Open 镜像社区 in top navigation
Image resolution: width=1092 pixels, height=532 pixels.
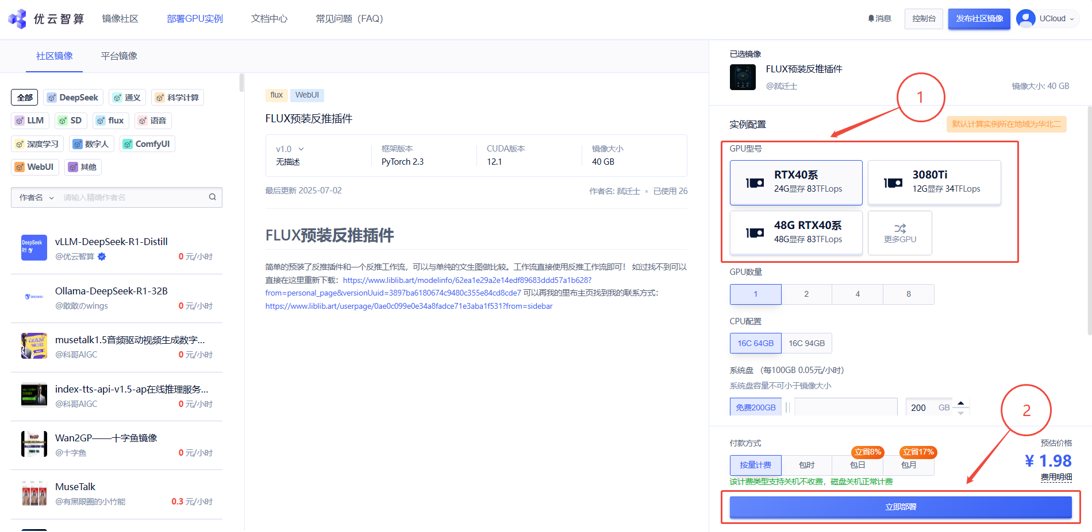(120, 18)
